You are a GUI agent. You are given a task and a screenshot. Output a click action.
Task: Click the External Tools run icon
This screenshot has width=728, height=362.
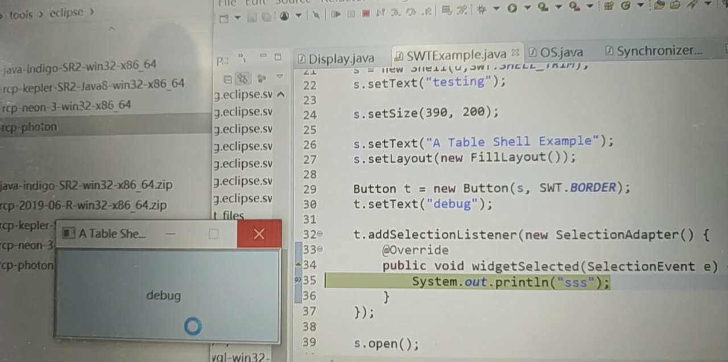tap(574, 6)
